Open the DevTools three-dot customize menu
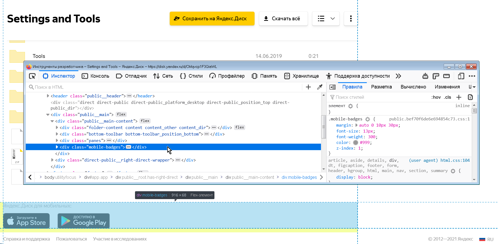This screenshot has width=498, height=244. click(472, 76)
